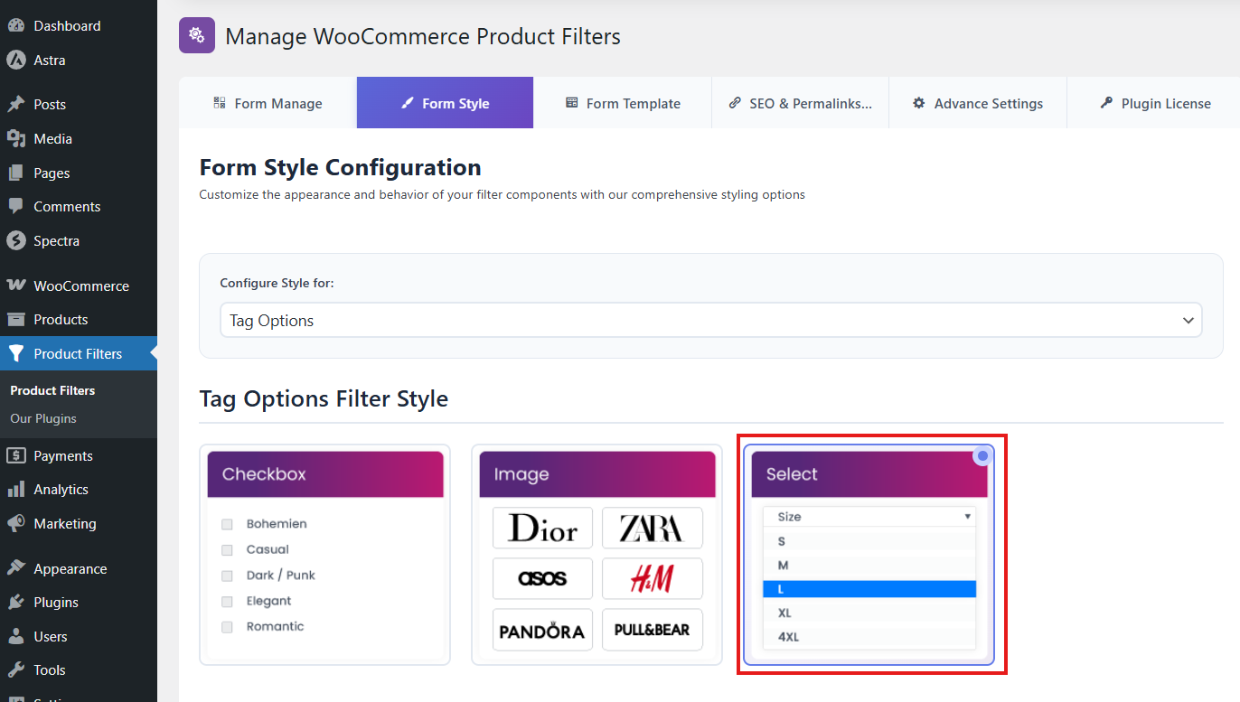This screenshot has width=1240, height=702.
Task: Click the Analytics bar chart icon
Action: pyautogui.click(x=15, y=490)
